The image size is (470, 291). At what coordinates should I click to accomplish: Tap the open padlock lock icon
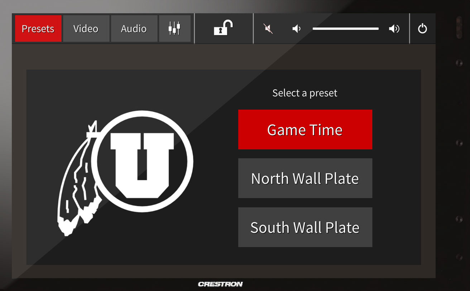point(223,28)
